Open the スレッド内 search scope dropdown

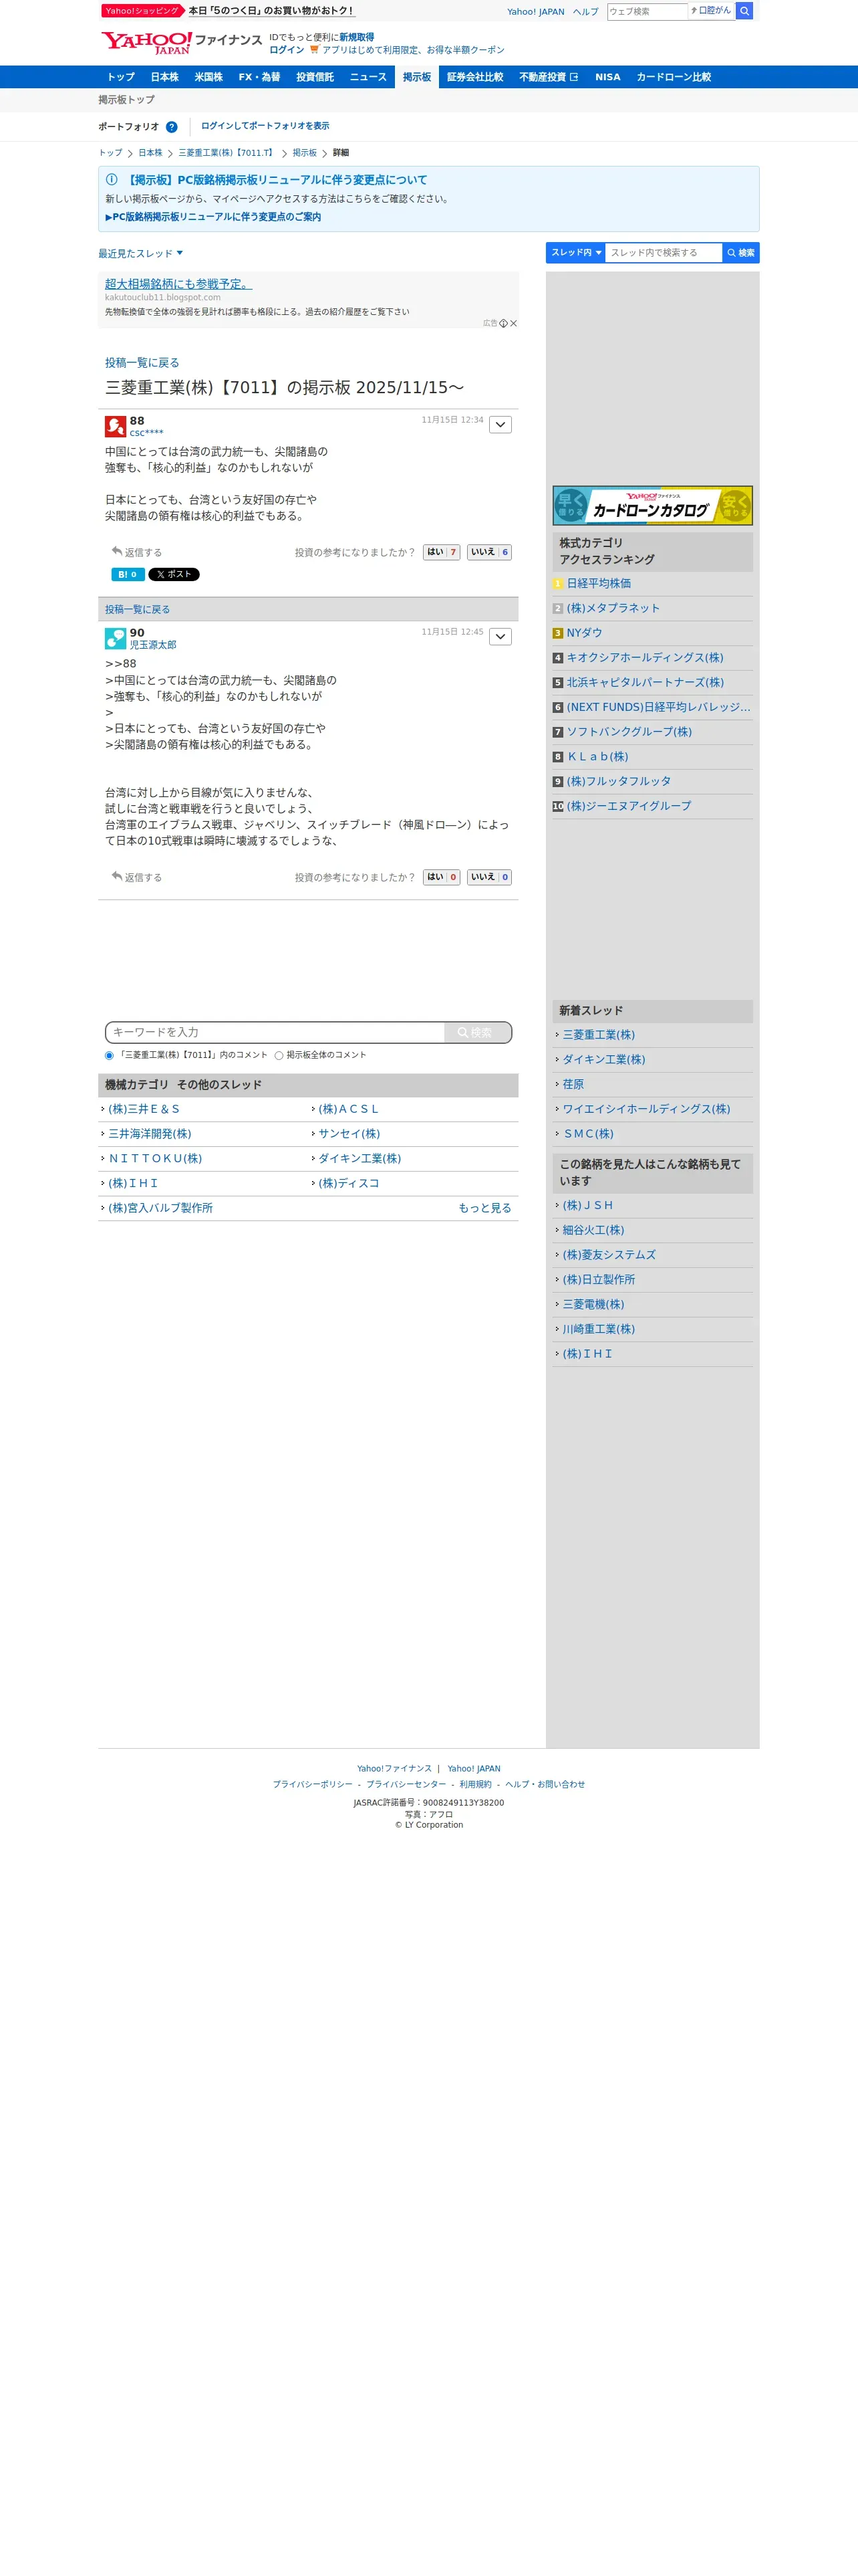click(x=576, y=253)
